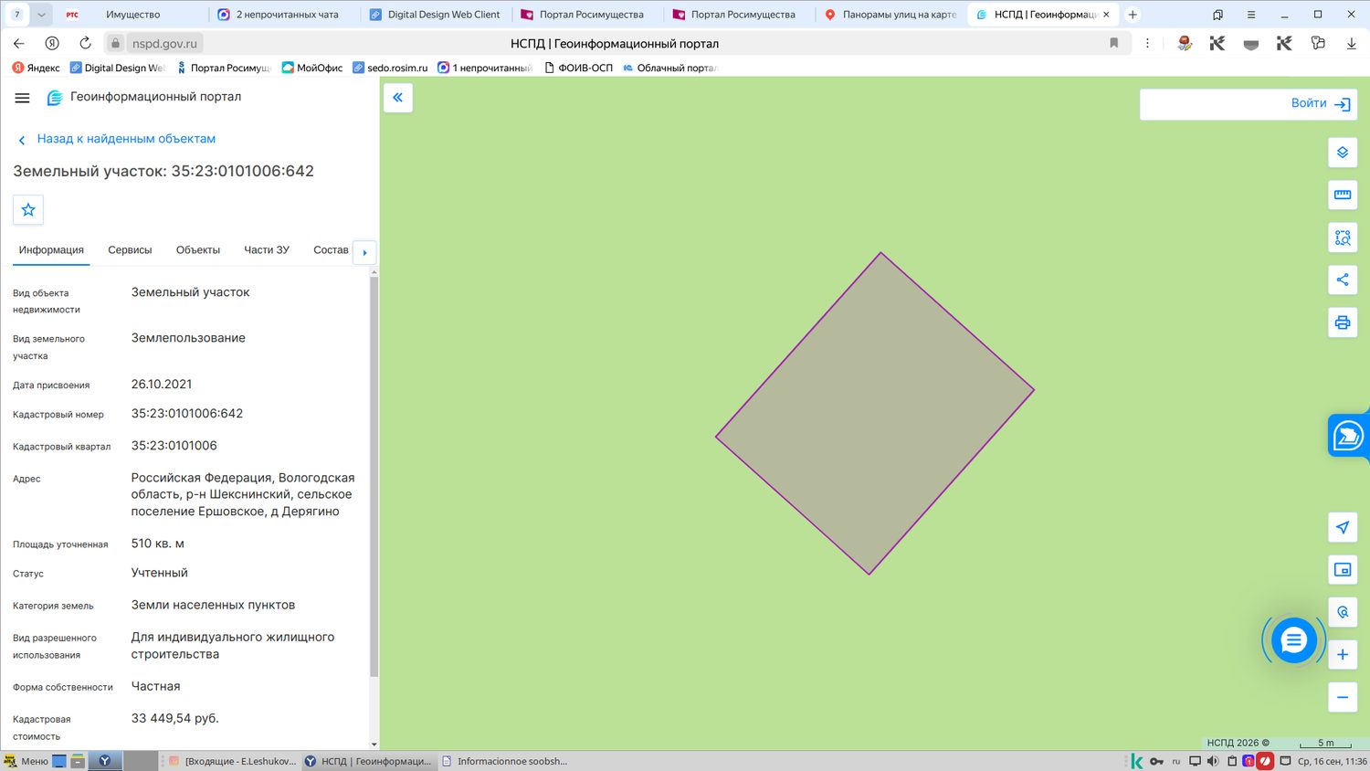Open the sedo.rosim.ru bookmark
Screen dimensions: 1370x771
pyautogui.click(x=390, y=68)
